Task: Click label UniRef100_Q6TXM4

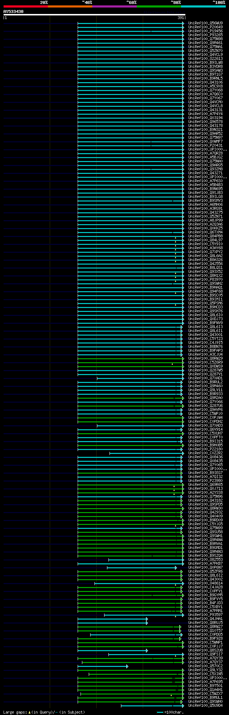Action: click(205, 232)
